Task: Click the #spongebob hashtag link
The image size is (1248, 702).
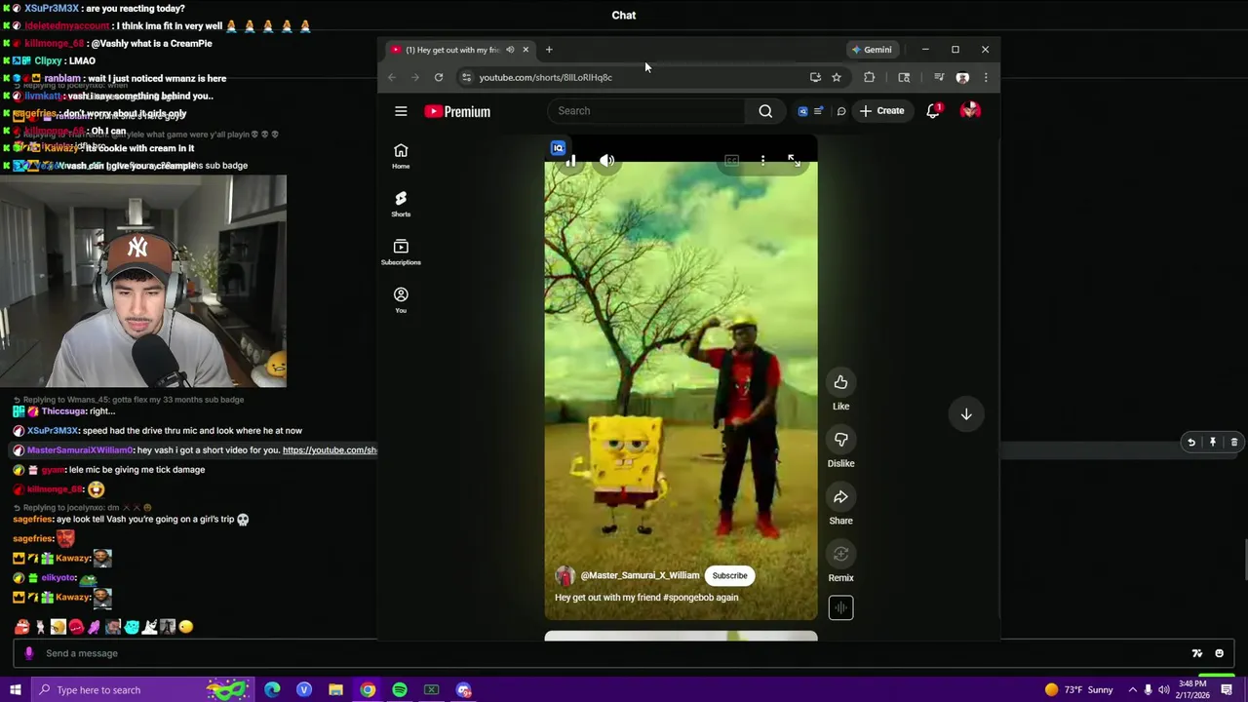Action: (x=689, y=598)
